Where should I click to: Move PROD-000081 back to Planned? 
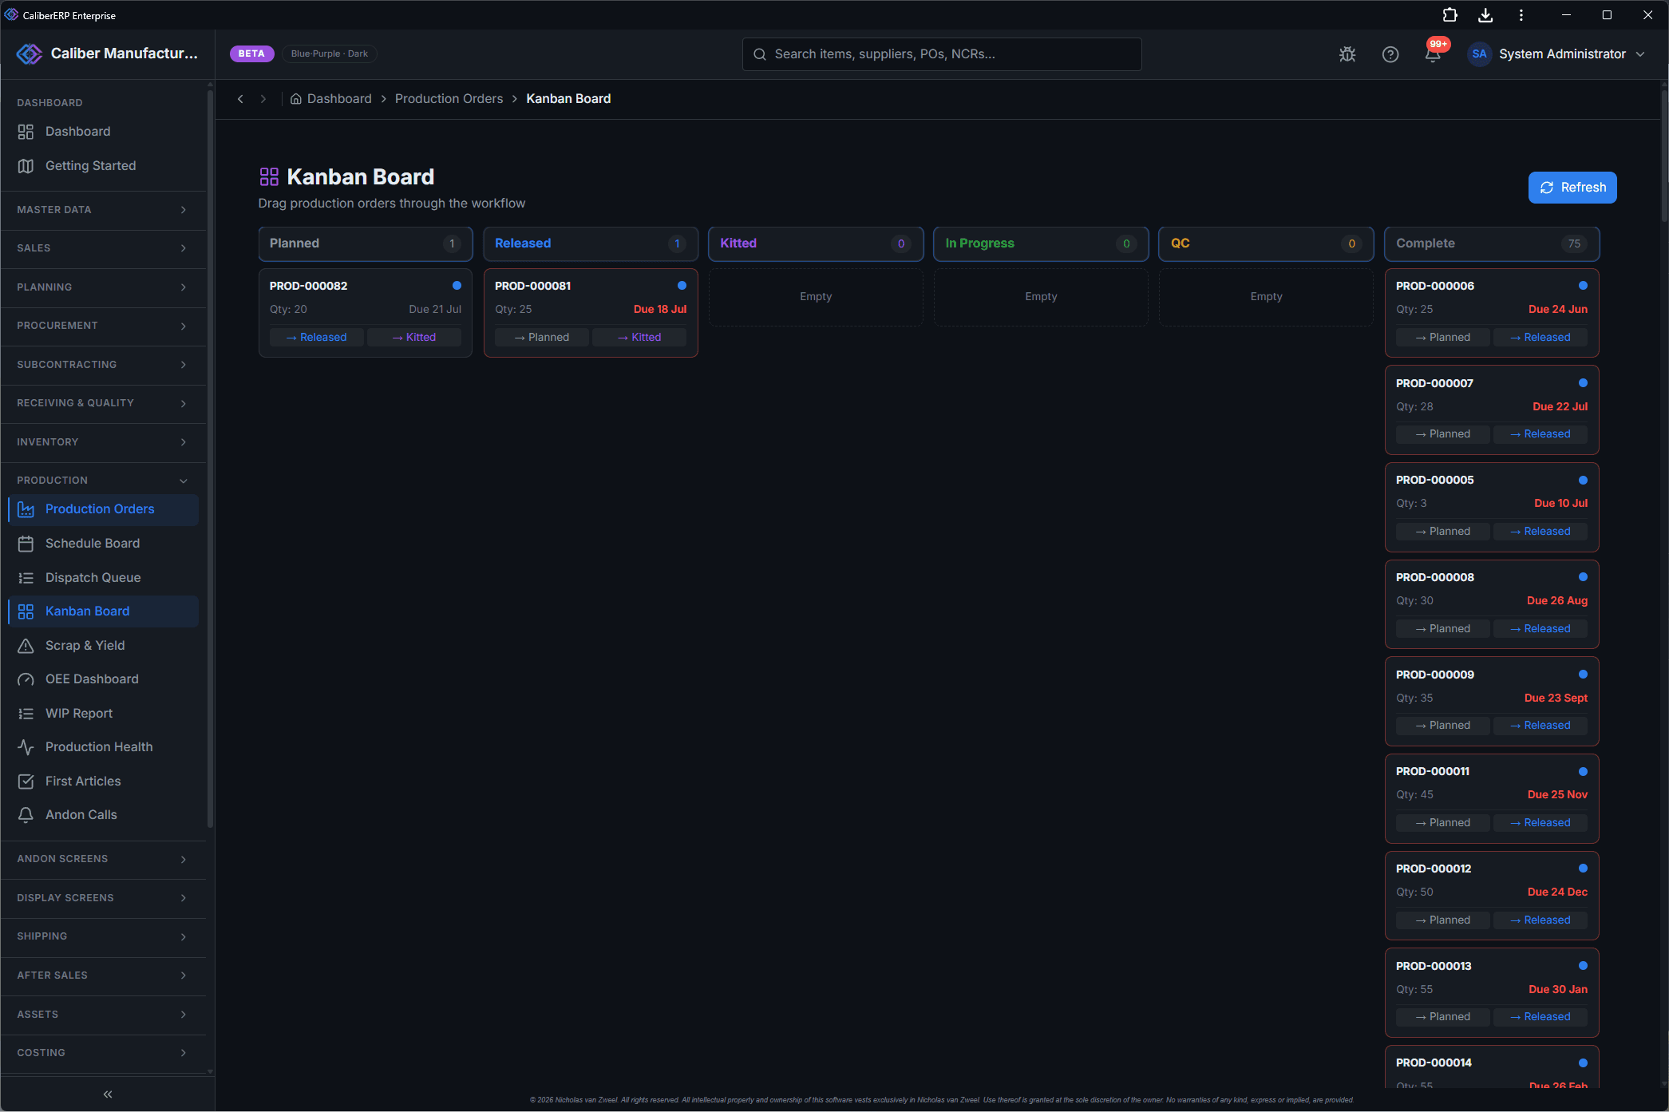(x=542, y=338)
